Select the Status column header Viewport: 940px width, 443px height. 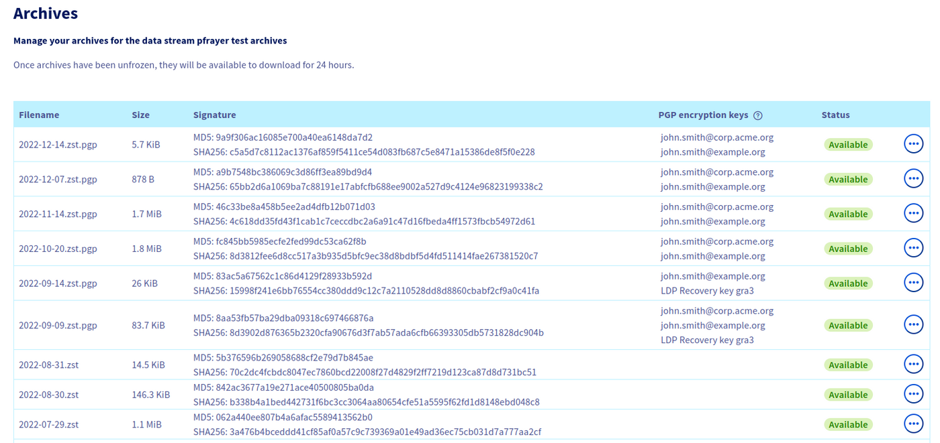point(835,115)
